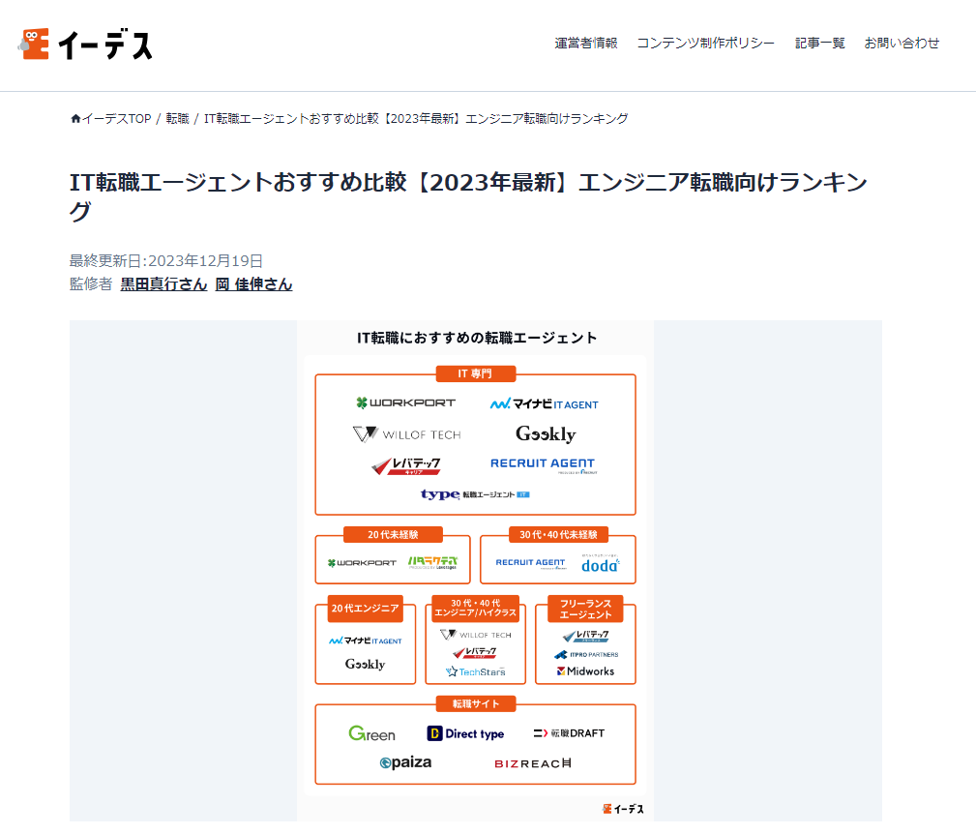This screenshot has height=834, width=976.
Task: Click the 20代エンジニア category label
Action: click(x=366, y=609)
